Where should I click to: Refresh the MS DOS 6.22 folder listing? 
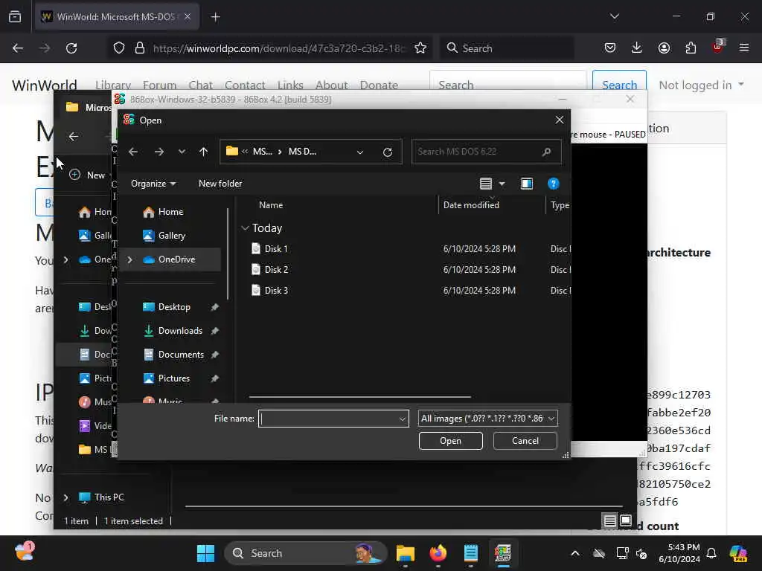387,152
